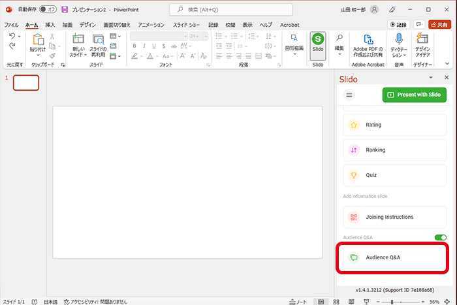Click the Design Ideas icon
Viewport: 457px width, 305px height.
point(422,39)
